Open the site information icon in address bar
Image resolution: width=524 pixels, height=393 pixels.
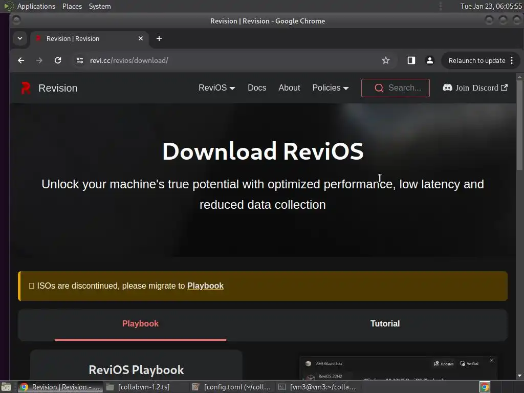[x=79, y=60]
